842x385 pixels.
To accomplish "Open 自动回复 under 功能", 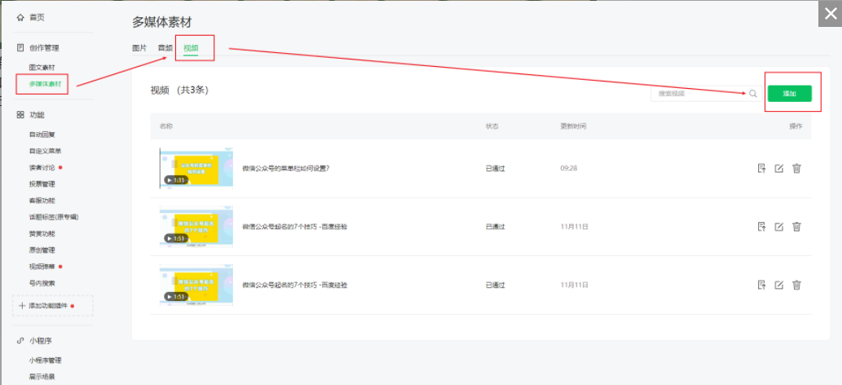I will [x=42, y=135].
